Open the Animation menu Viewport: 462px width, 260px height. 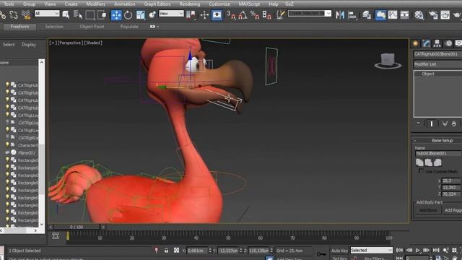(x=125, y=4)
